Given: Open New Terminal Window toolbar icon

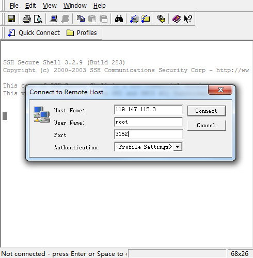Looking at the screenshot, I should pyautogui.click(x=134, y=19).
